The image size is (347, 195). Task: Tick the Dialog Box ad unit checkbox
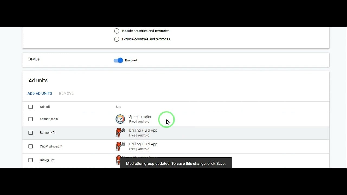point(31,160)
